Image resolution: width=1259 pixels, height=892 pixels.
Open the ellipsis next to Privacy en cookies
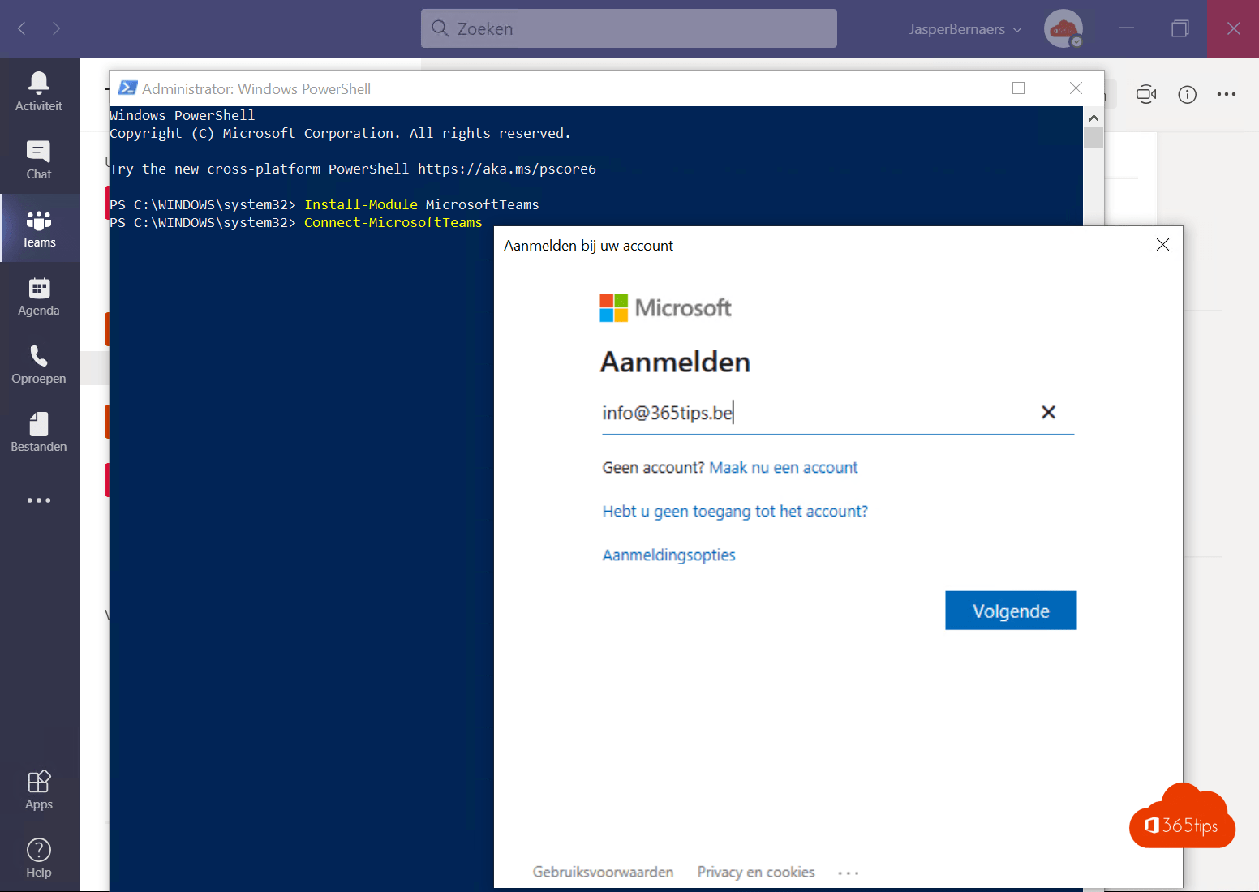(848, 872)
